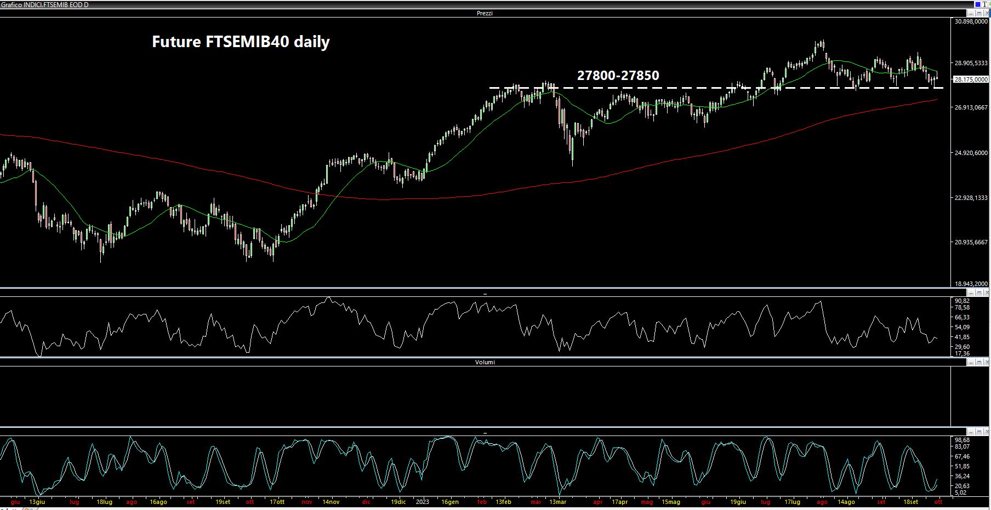Click the 14ago date on time axis
Screen dimensions: 991x510
pos(846,502)
